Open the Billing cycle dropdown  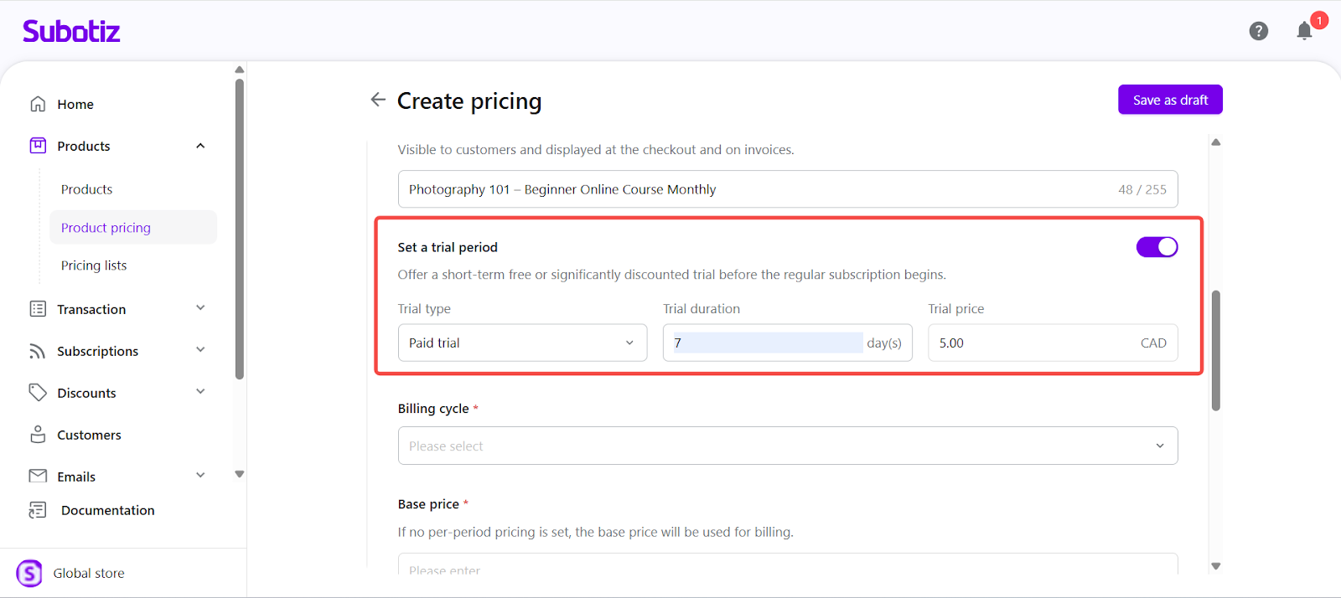click(x=787, y=446)
